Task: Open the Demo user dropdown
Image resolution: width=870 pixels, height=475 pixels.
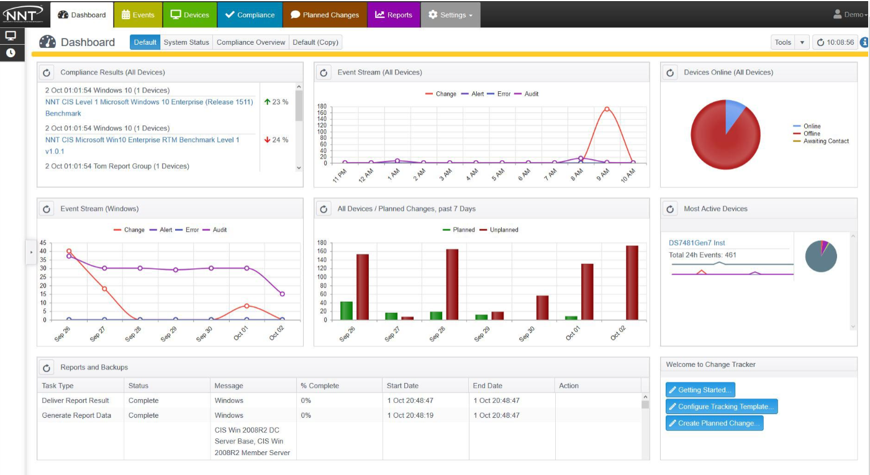Action: click(850, 14)
